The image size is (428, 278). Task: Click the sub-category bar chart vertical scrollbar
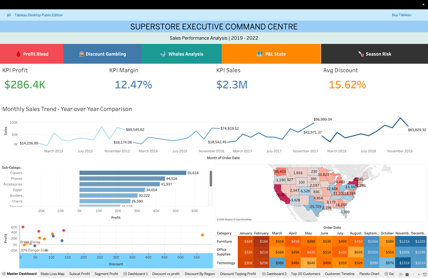tap(211, 179)
